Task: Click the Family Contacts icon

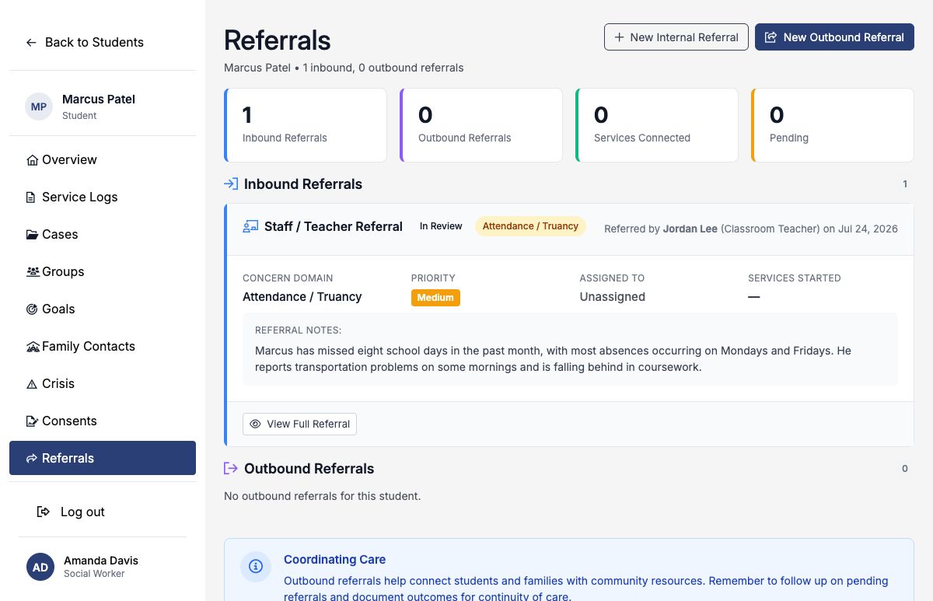Action: [x=33, y=347]
